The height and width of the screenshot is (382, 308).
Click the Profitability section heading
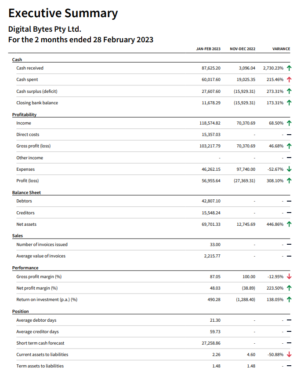[x=24, y=114]
